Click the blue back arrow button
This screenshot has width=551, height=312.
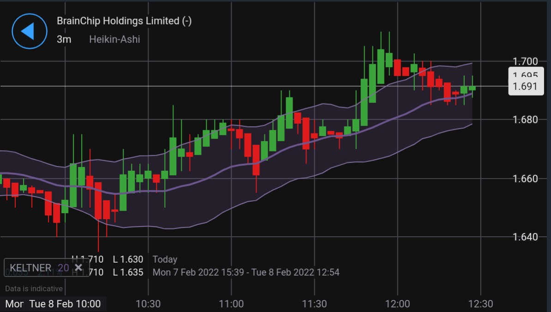pyautogui.click(x=29, y=31)
